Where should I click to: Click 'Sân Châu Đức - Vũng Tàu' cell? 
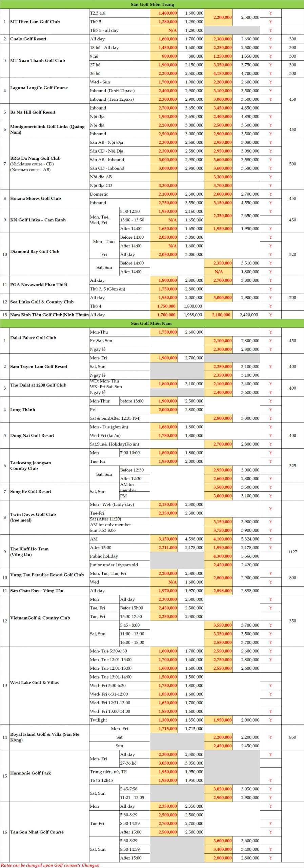coord(49,591)
